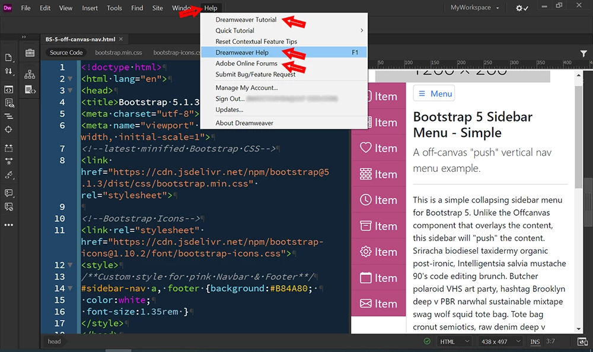Viewport: 593px width, 352px height.
Task: Click the Live View Options target icon
Action: (x=8, y=130)
